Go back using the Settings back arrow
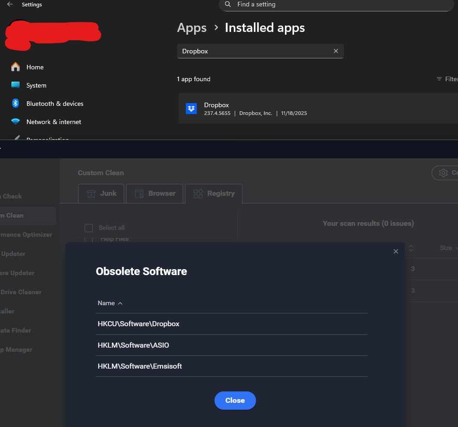The height and width of the screenshot is (427, 458). coord(10,5)
